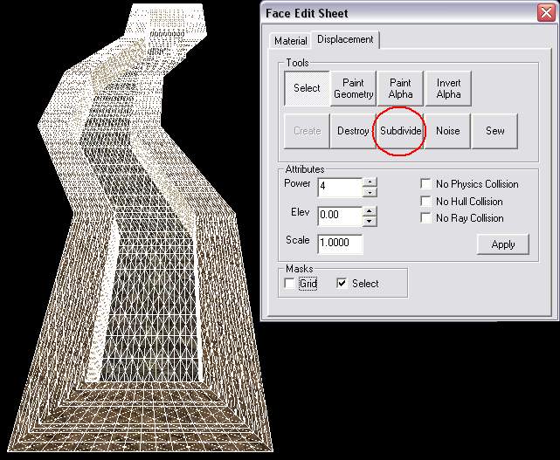The width and height of the screenshot is (560, 460).
Task: Click the circled Subdivide button
Action: coord(400,131)
